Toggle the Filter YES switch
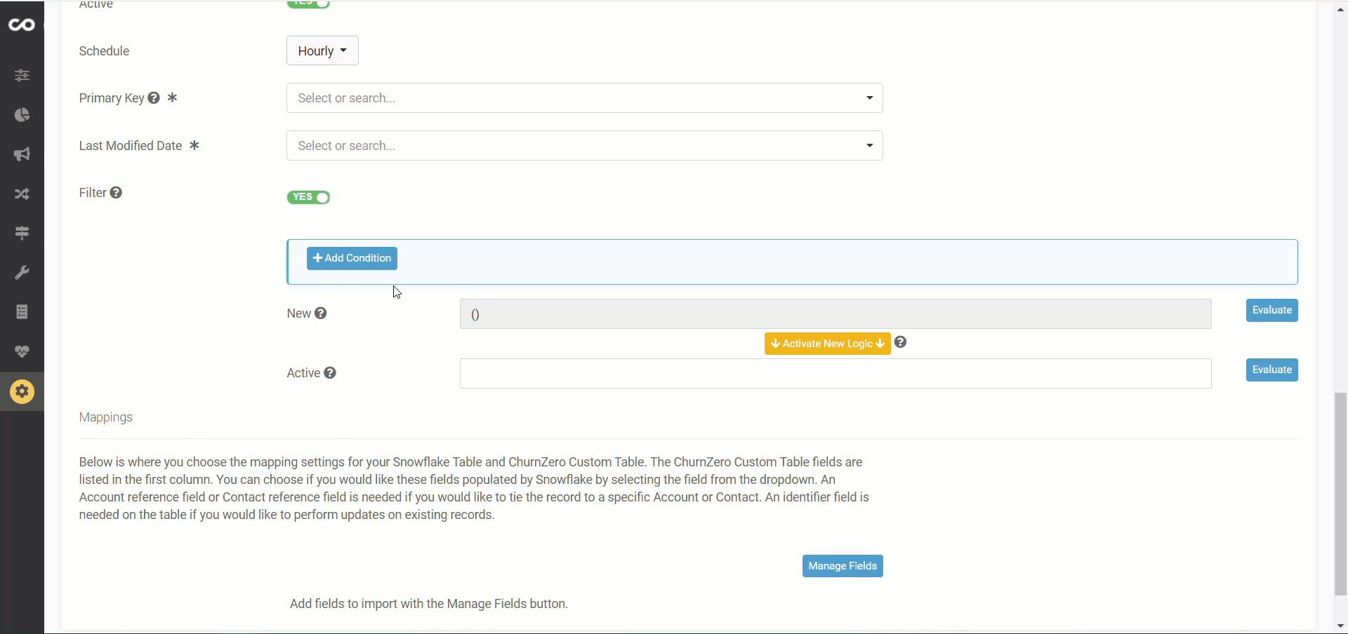This screenshot has height=634, width=1348. [308, 197]
